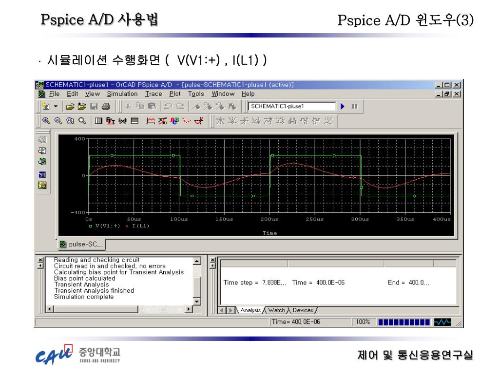The height and width of the screenshot is (374, 499).
Task: Open the Help menu
Action: [248, 94]
